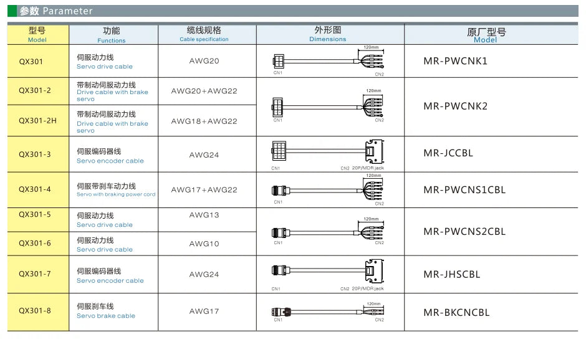Select the MR-PWCNK2 original model text
This screenshot has width=586, height=347.
click(x=455, y=106)
